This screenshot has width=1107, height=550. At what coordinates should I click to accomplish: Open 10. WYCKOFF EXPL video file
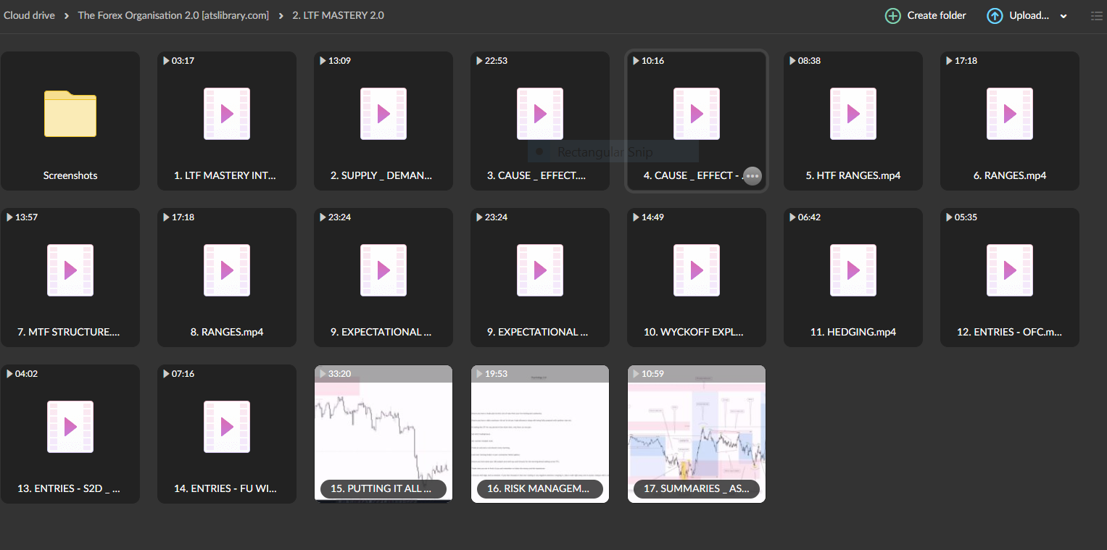[697, 270]
